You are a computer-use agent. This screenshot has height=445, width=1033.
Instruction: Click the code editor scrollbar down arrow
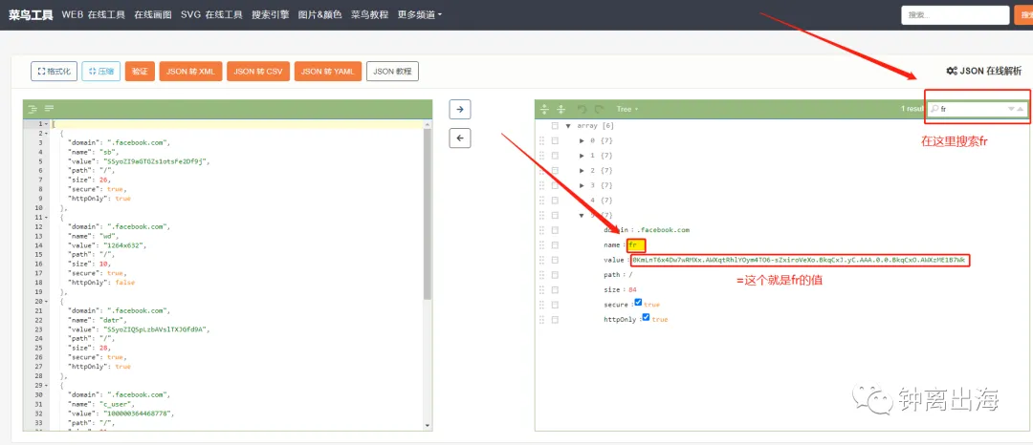pos(428,426)
